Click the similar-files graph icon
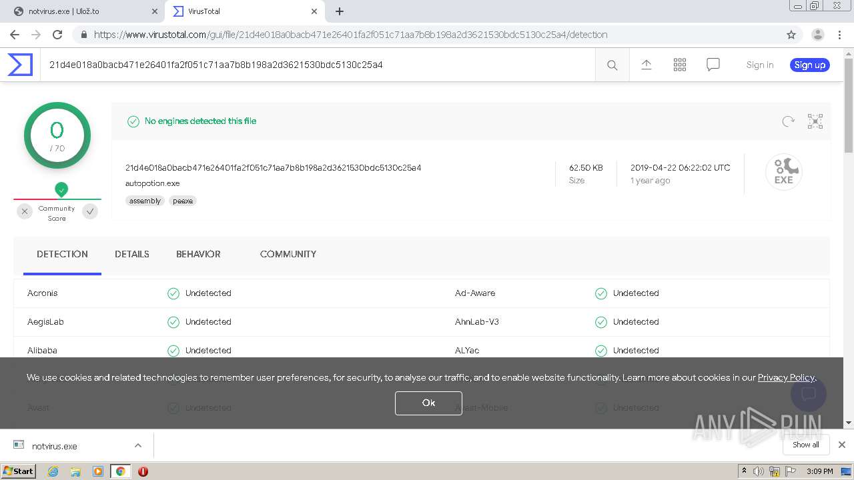854x480 pixels. click(x=815, y=121)
